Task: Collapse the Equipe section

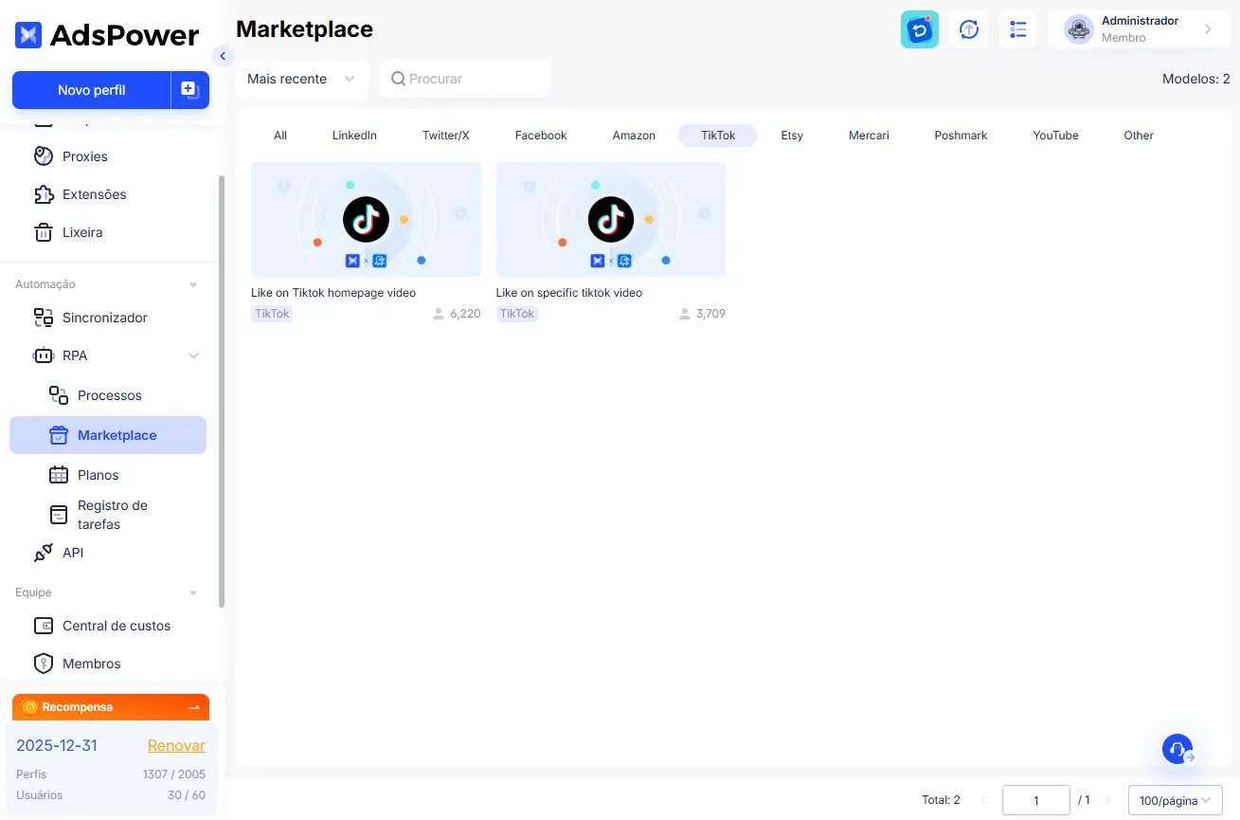Action: pos(193,592)
